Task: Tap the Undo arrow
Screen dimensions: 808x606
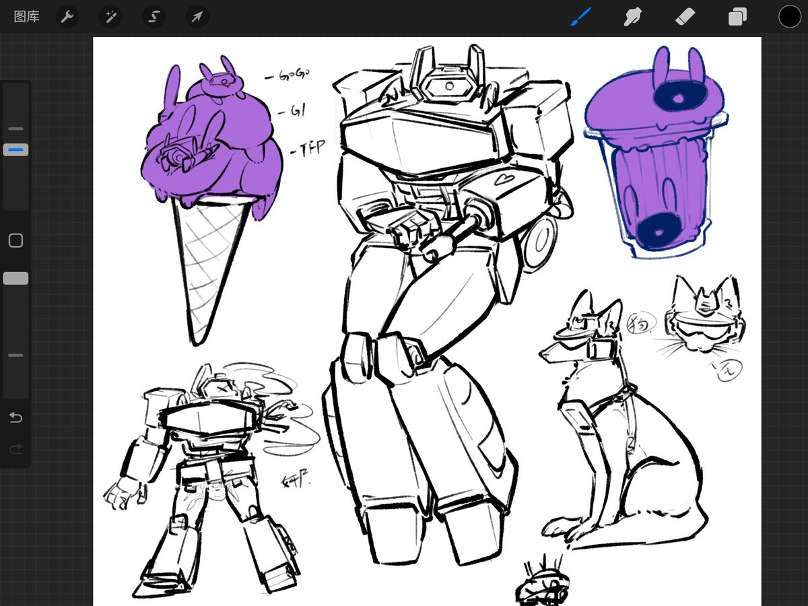Action: tap(15, 418)
